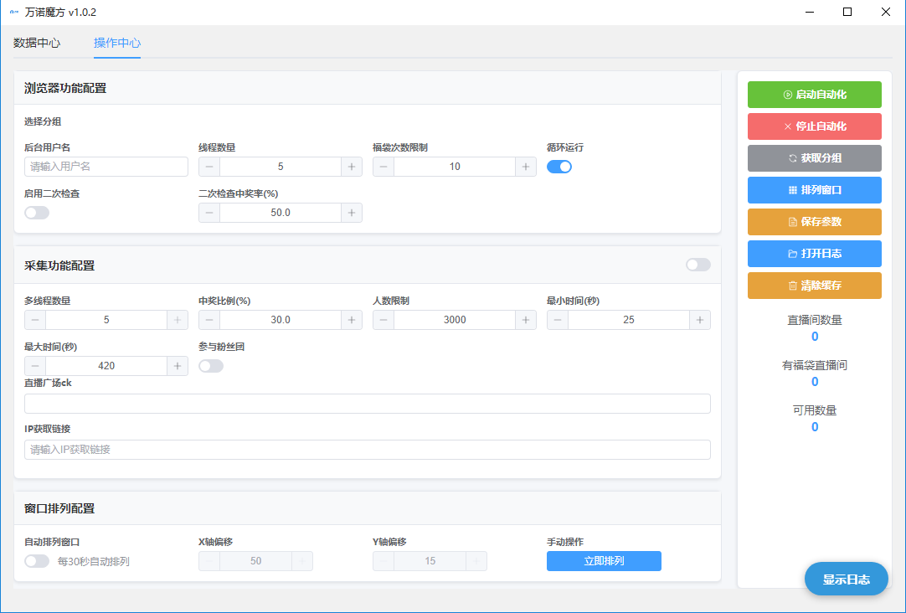Enable the 启用二次检查 switch

pos(37,213)
